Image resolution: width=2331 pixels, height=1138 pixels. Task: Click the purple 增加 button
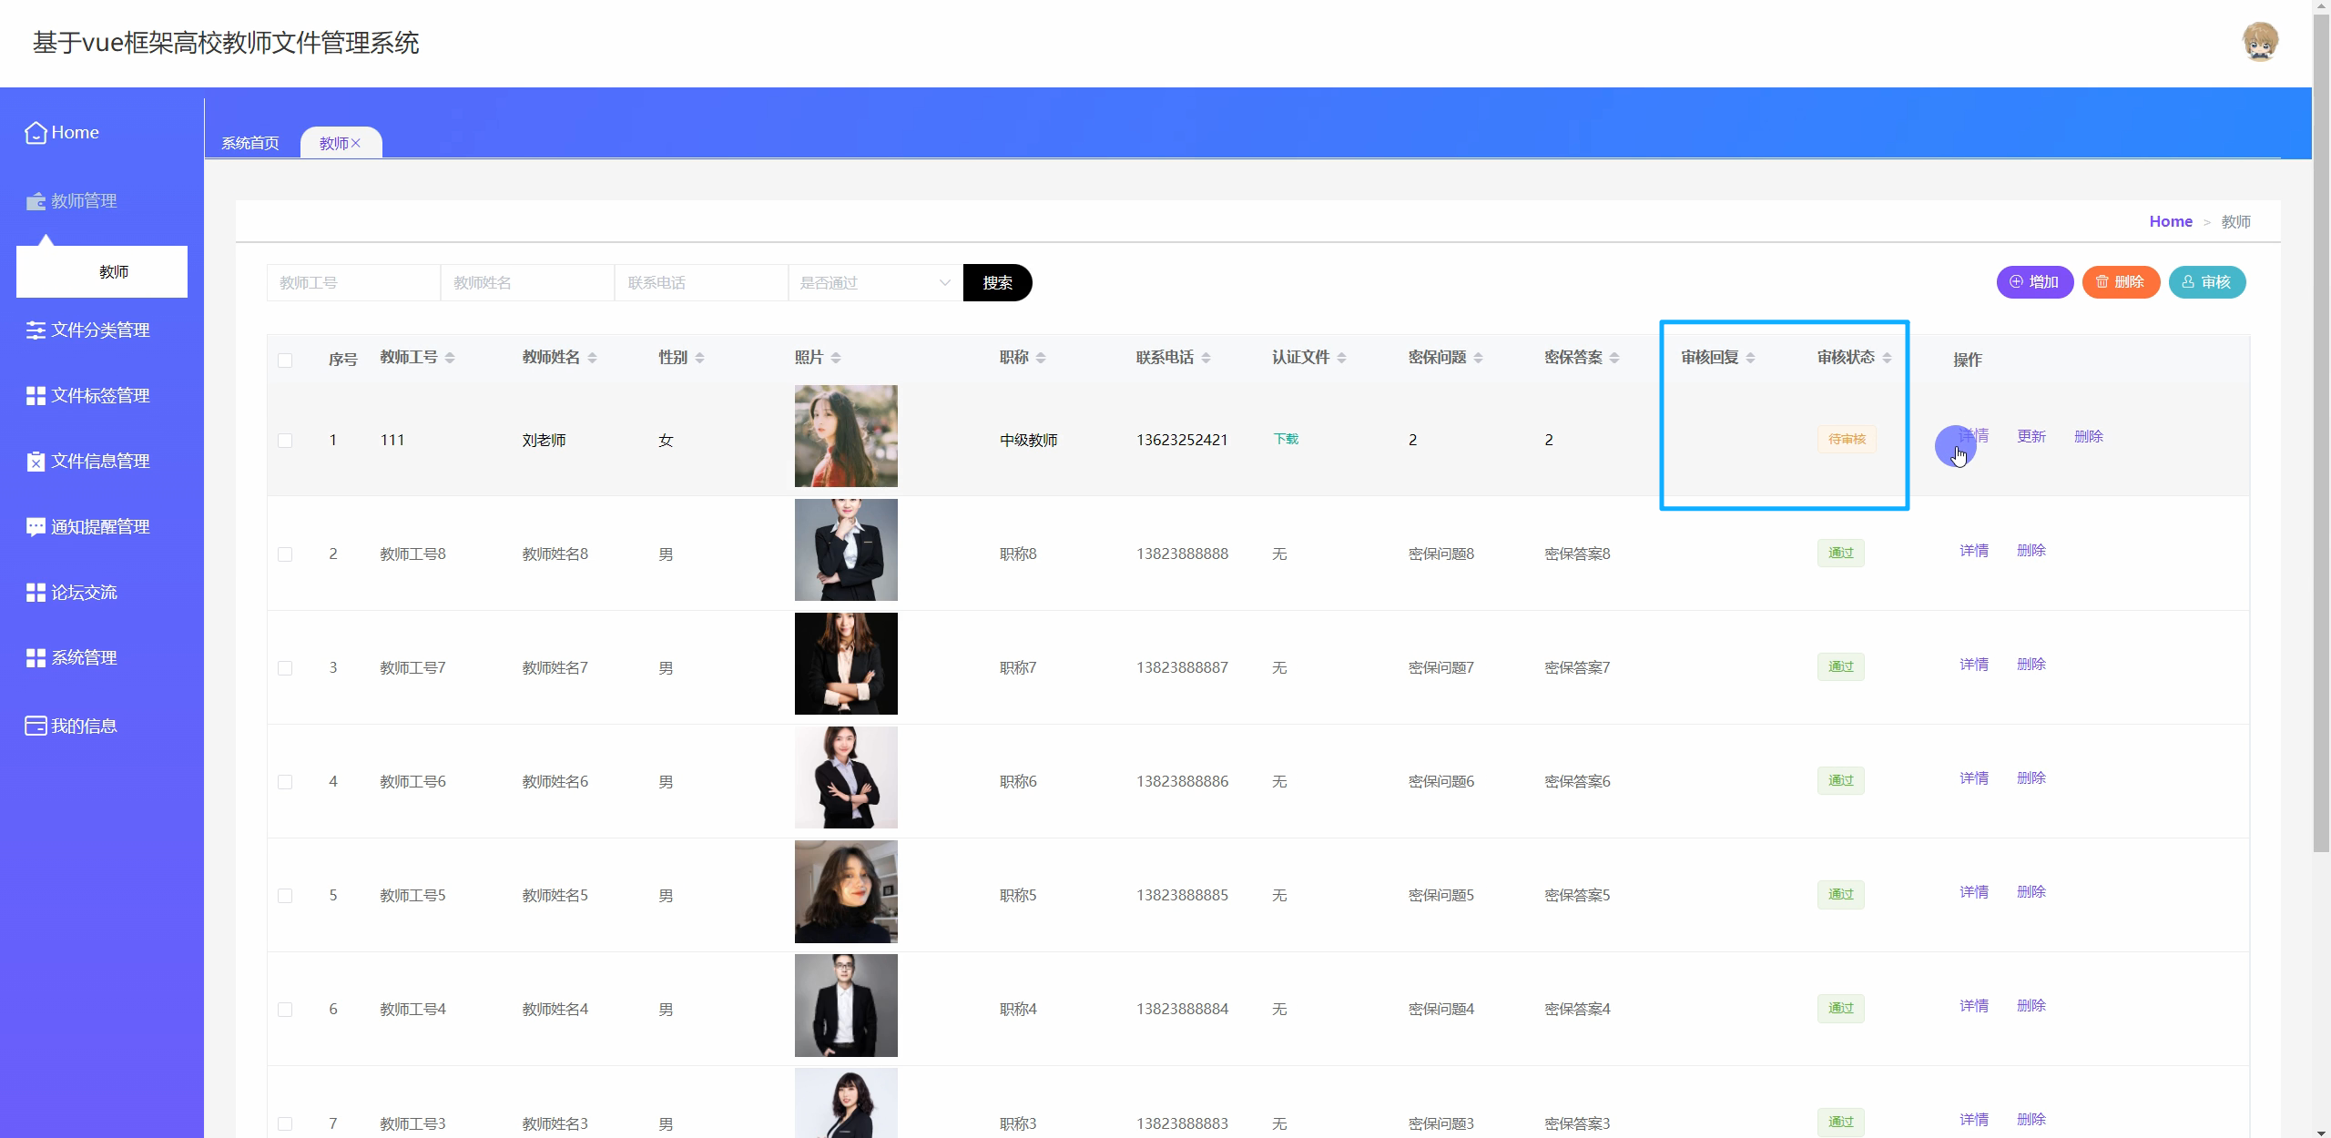(x=2034, y=282)
